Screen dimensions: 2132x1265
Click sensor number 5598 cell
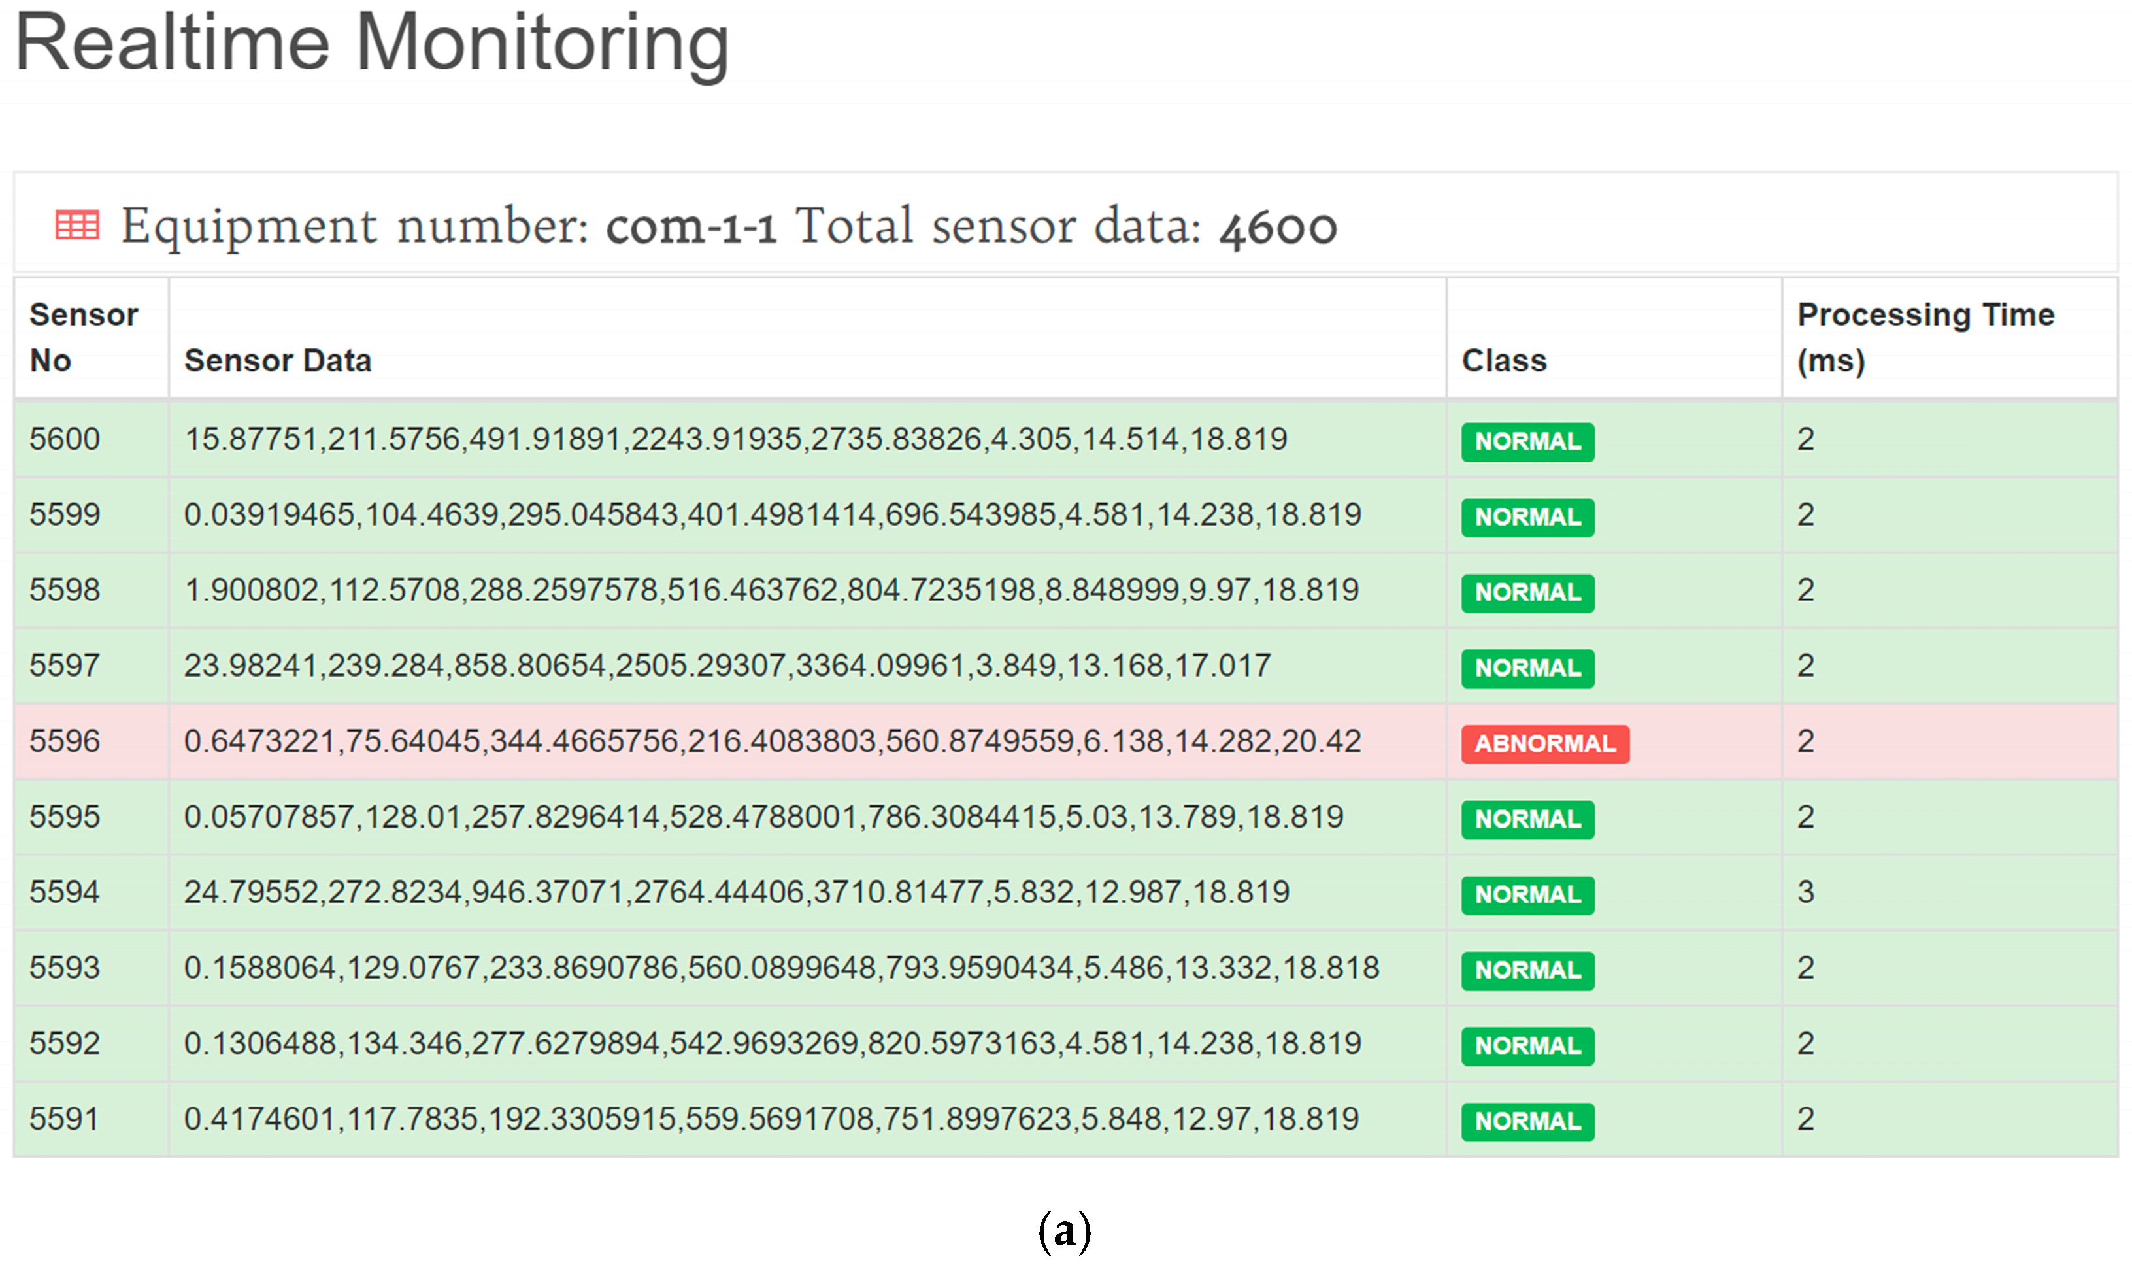(65, 590)
